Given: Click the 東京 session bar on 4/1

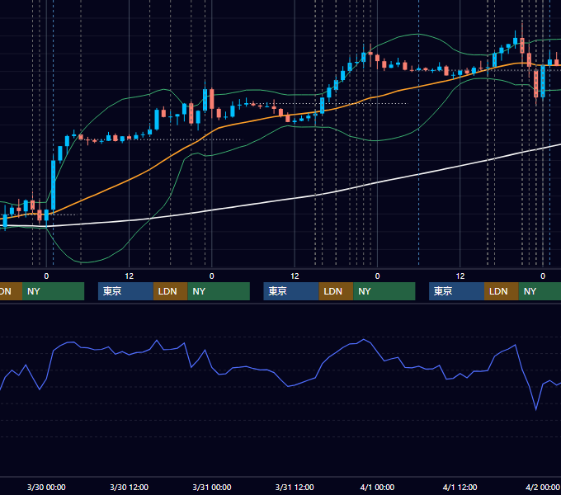Looking at the screenshot, I should pyautogui.click(x=456, y=291).
